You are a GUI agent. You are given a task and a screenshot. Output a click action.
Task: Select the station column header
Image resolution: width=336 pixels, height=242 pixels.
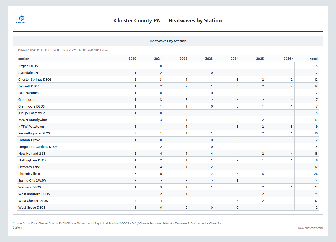pyautogui.click(x=24, y=59)
